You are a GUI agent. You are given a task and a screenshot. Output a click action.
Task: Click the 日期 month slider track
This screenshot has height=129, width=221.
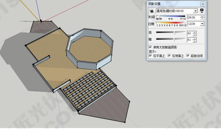point(171,23)
